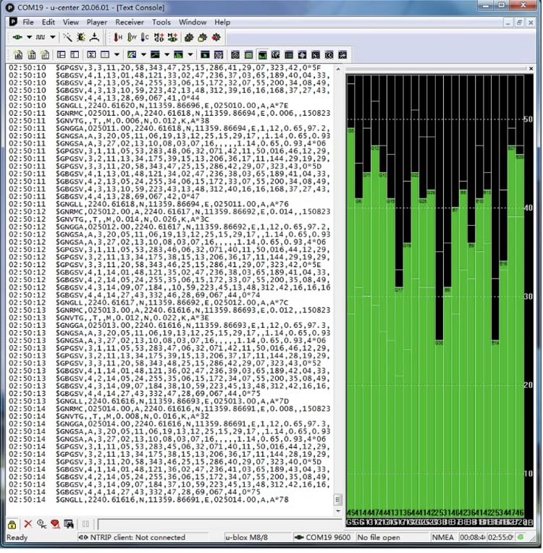Viewport: 543px width, 553px height.
Task: Open the Deviation Map target icon
Action: (x=219, y=55)
